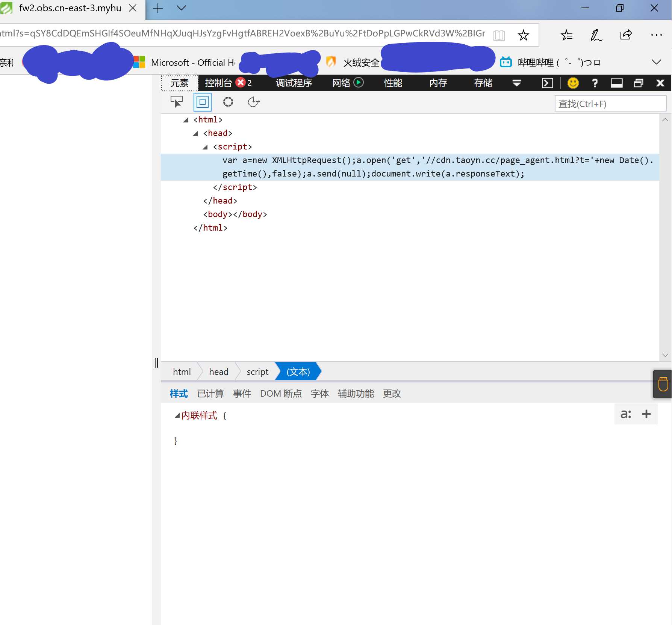
Task: Switch to 已计算 tab
Action: point(210,394)
